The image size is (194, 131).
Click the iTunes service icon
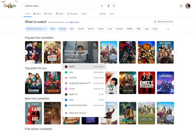(x=66, y=89)
